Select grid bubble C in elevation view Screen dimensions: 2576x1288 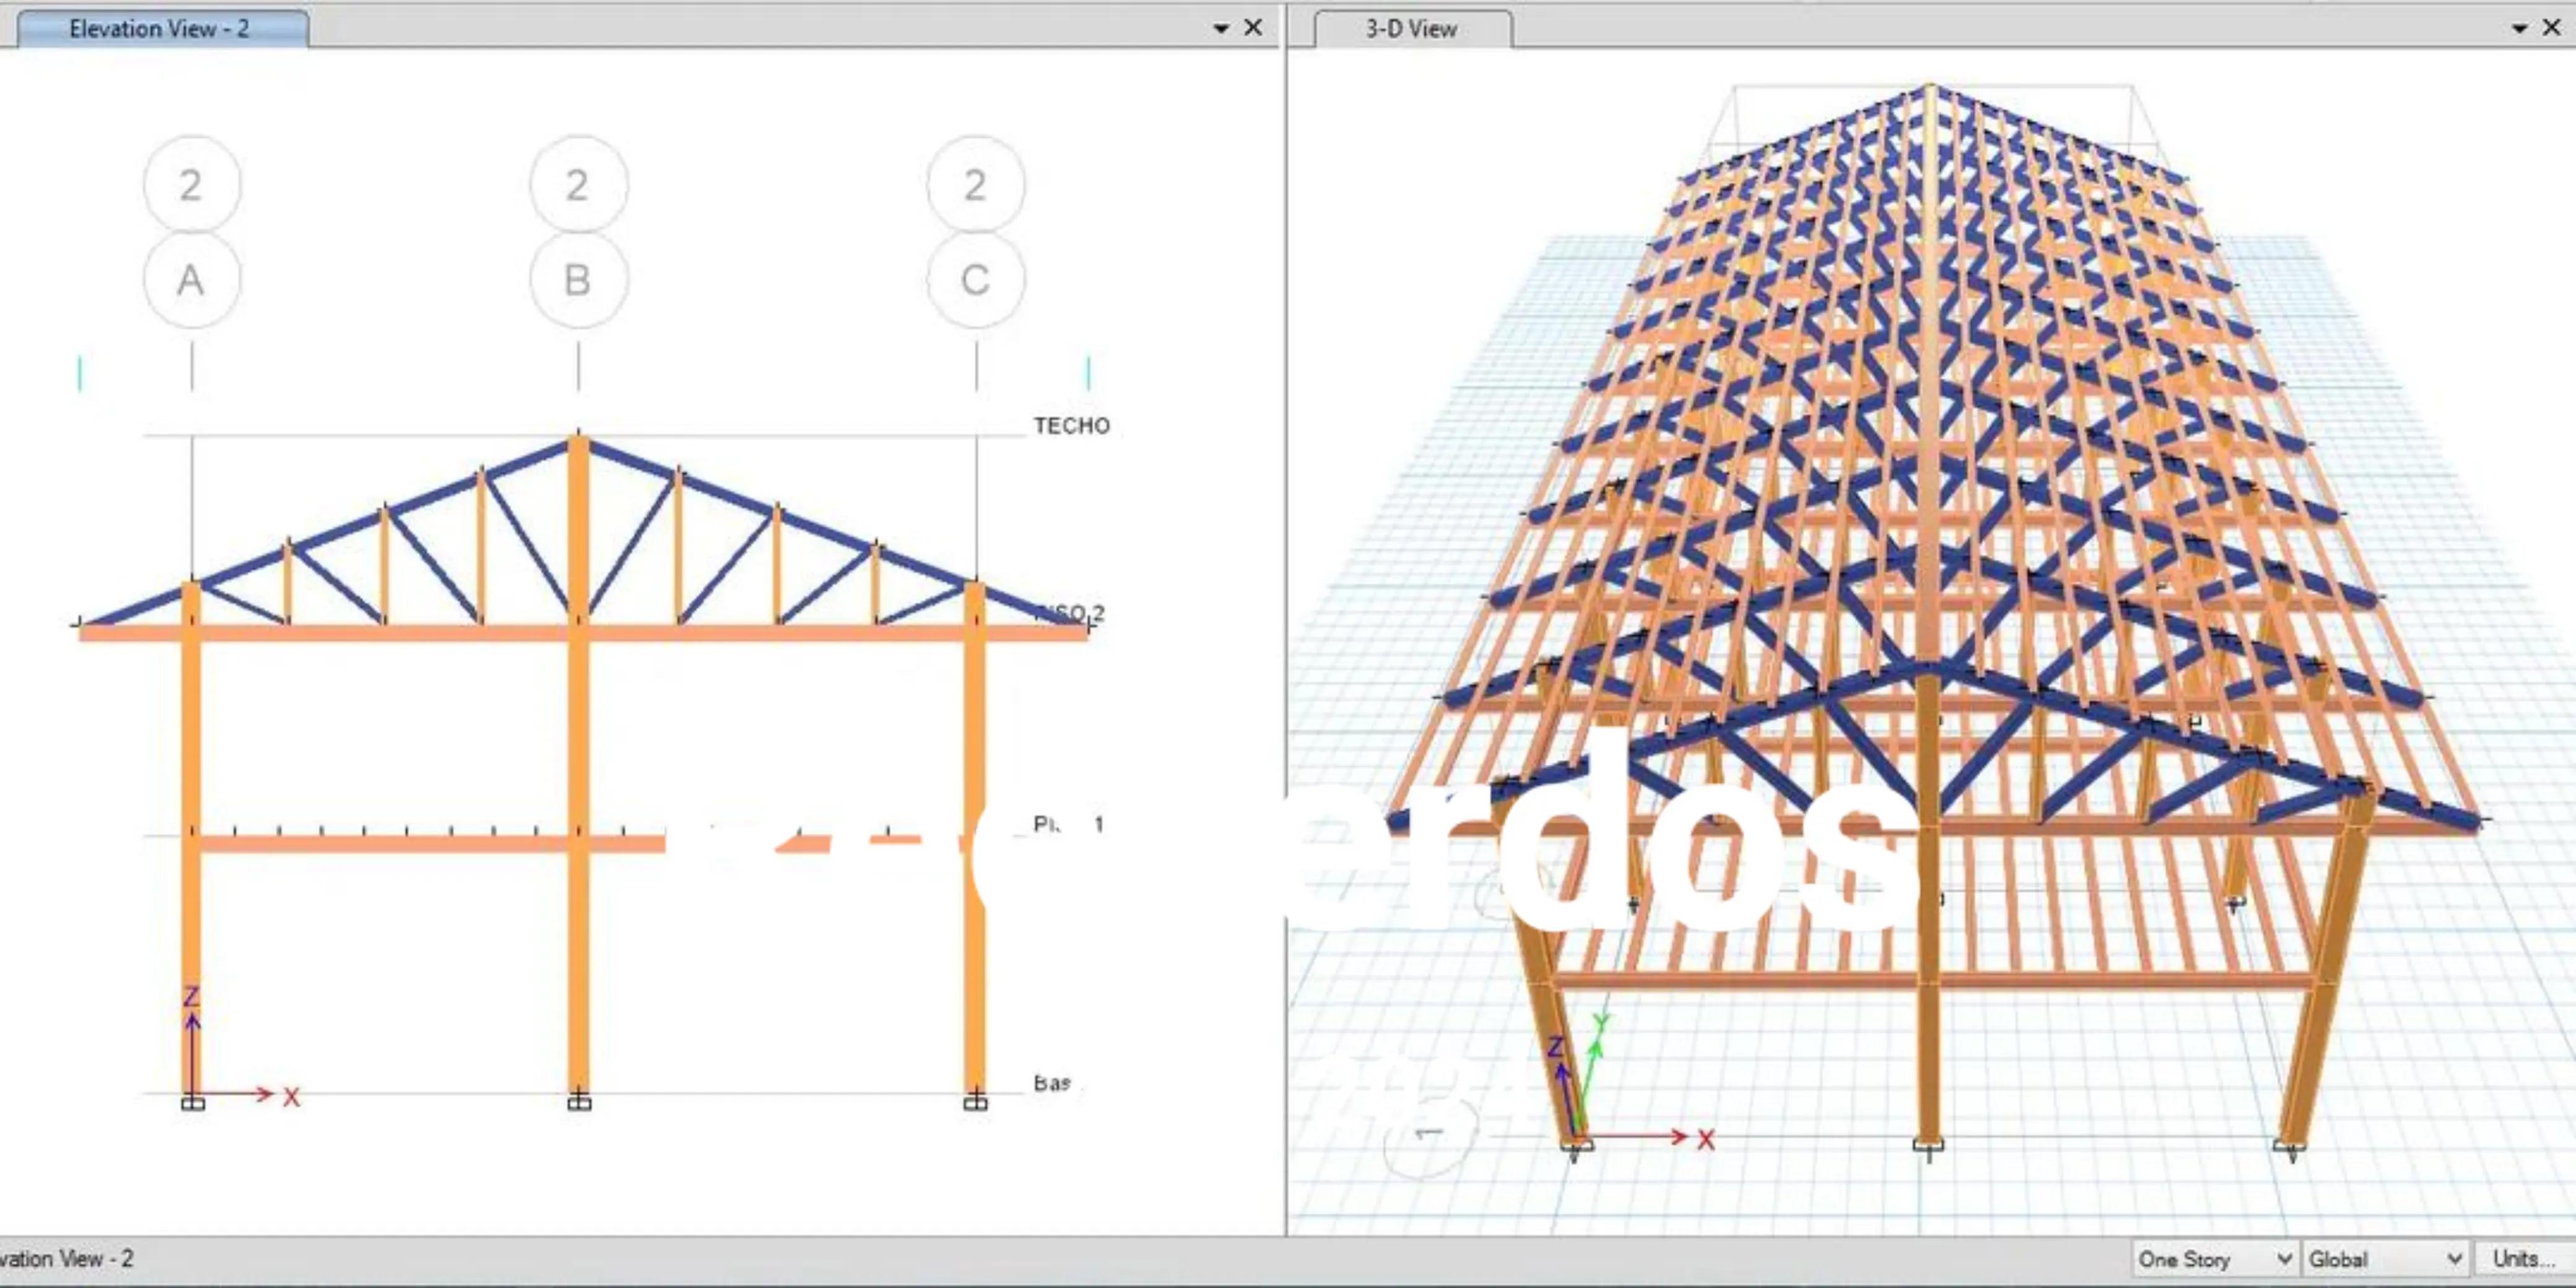click(976, 280)
